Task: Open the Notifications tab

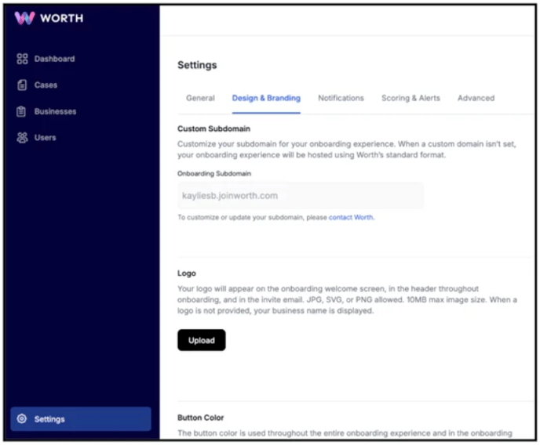Action: coord(341,99)
